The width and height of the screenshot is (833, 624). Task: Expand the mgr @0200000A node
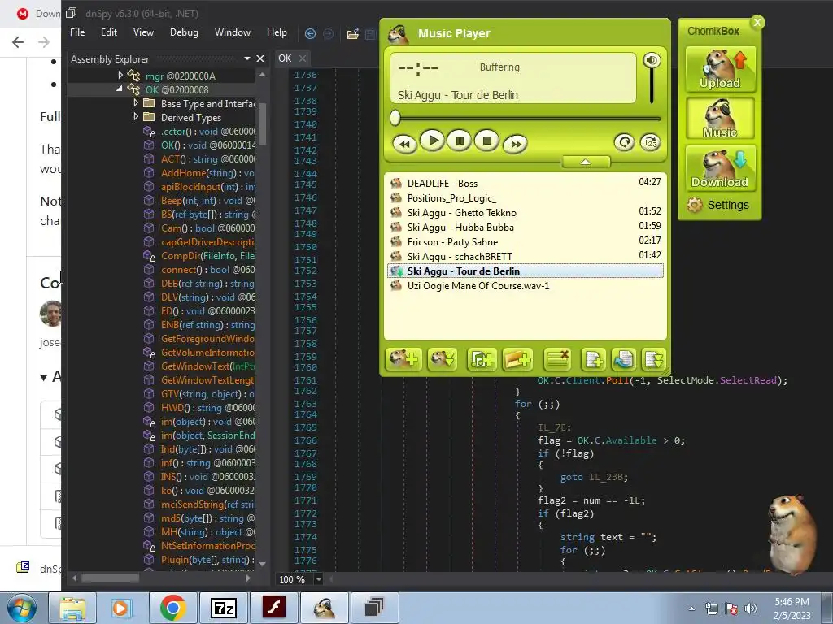tap(120, 76)
